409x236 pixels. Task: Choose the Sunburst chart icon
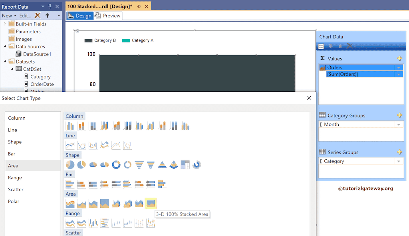(197, 165)
